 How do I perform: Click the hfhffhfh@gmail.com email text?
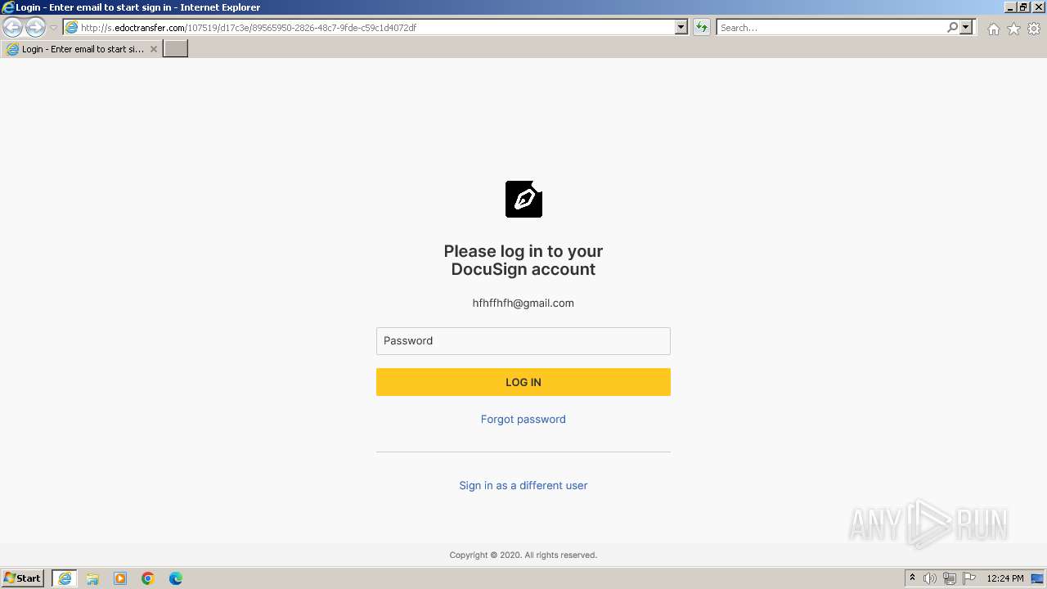523,303
